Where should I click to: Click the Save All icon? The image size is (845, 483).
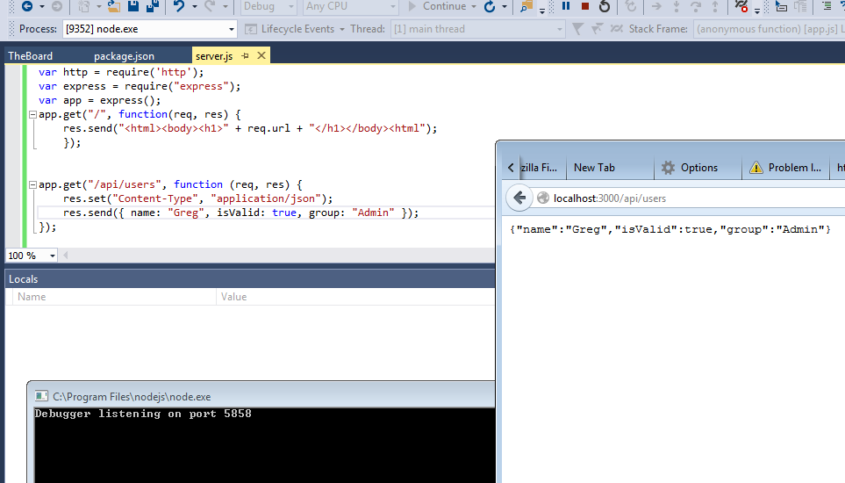(x=153, y=6)
